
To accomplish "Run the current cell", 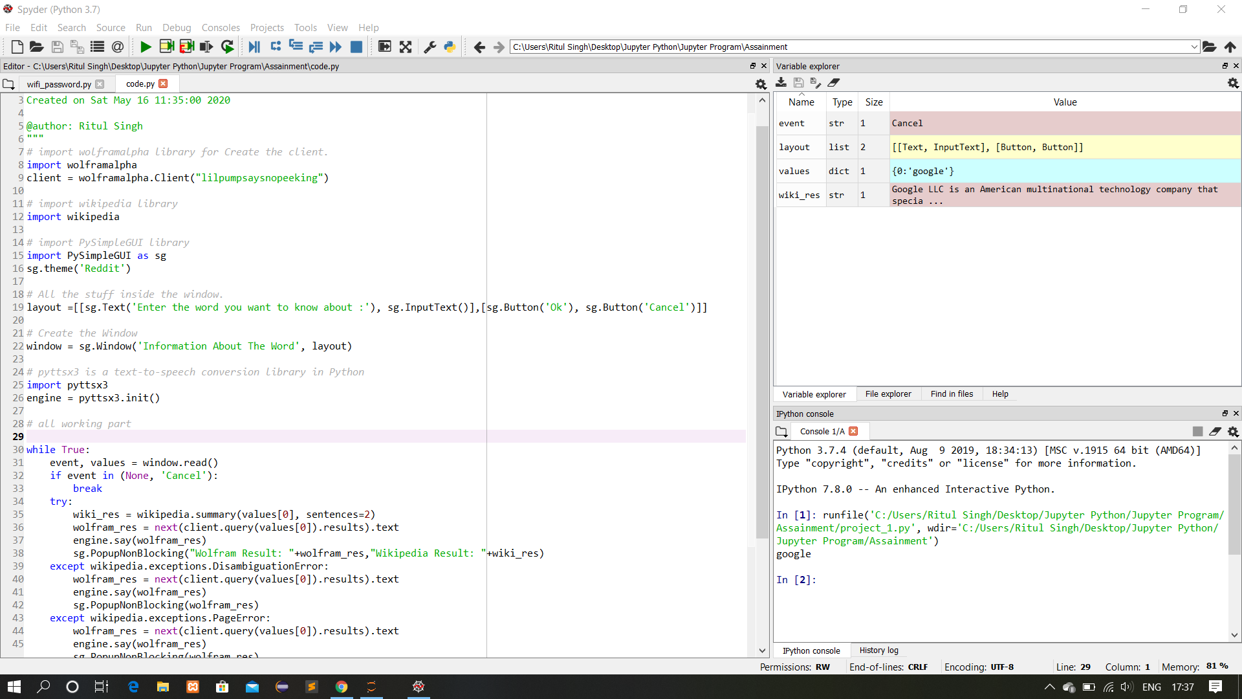I will point(166,47).
